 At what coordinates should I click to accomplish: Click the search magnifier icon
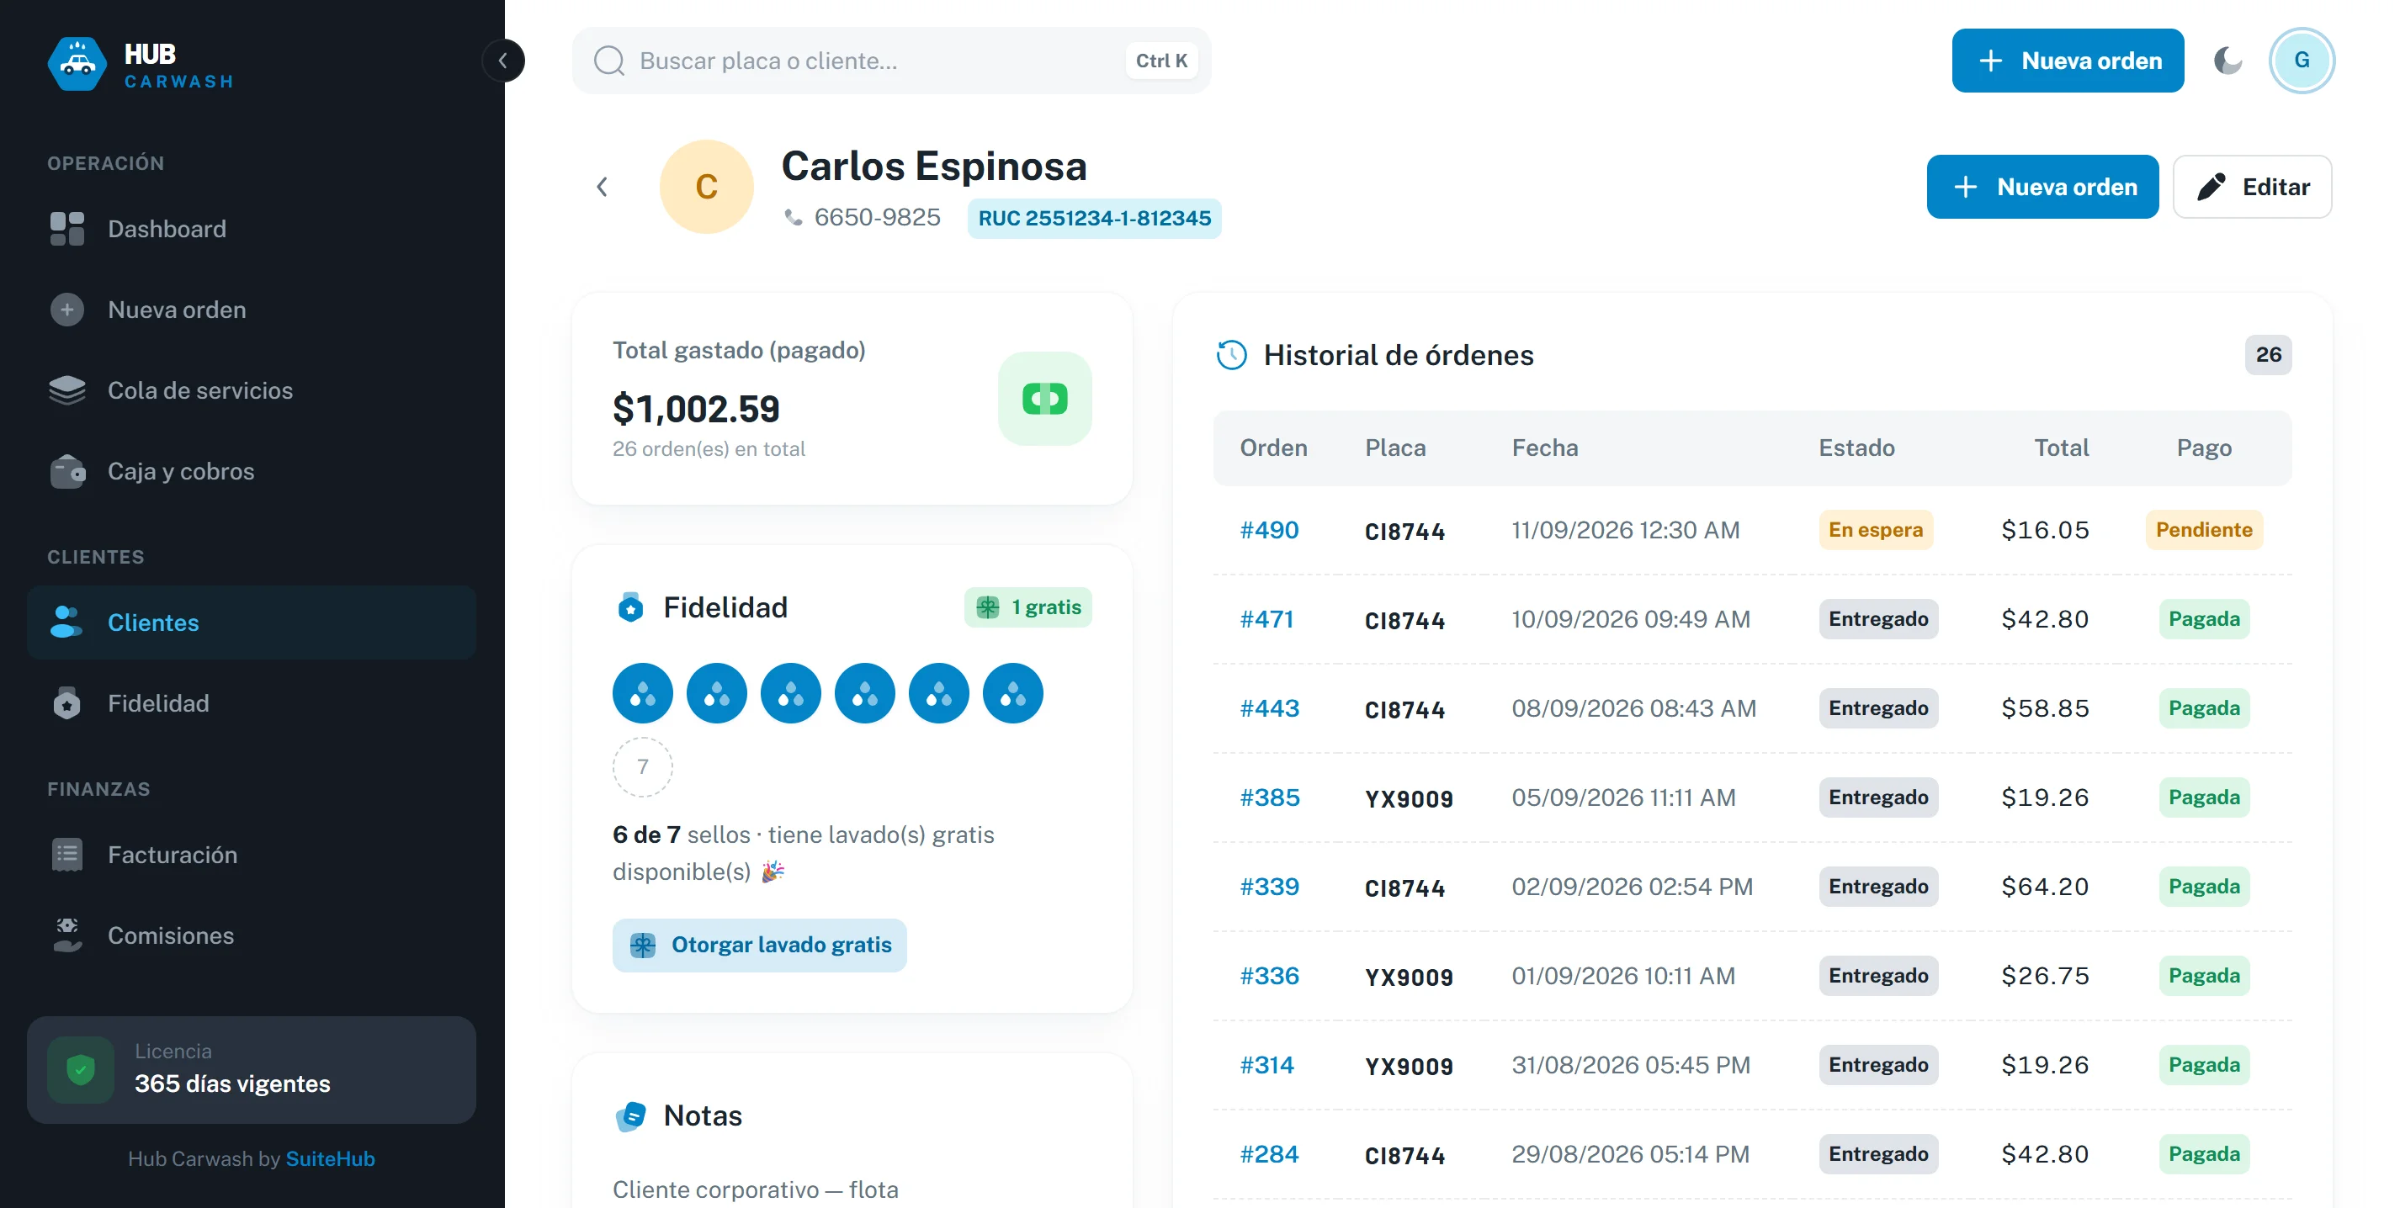point(609,61)
